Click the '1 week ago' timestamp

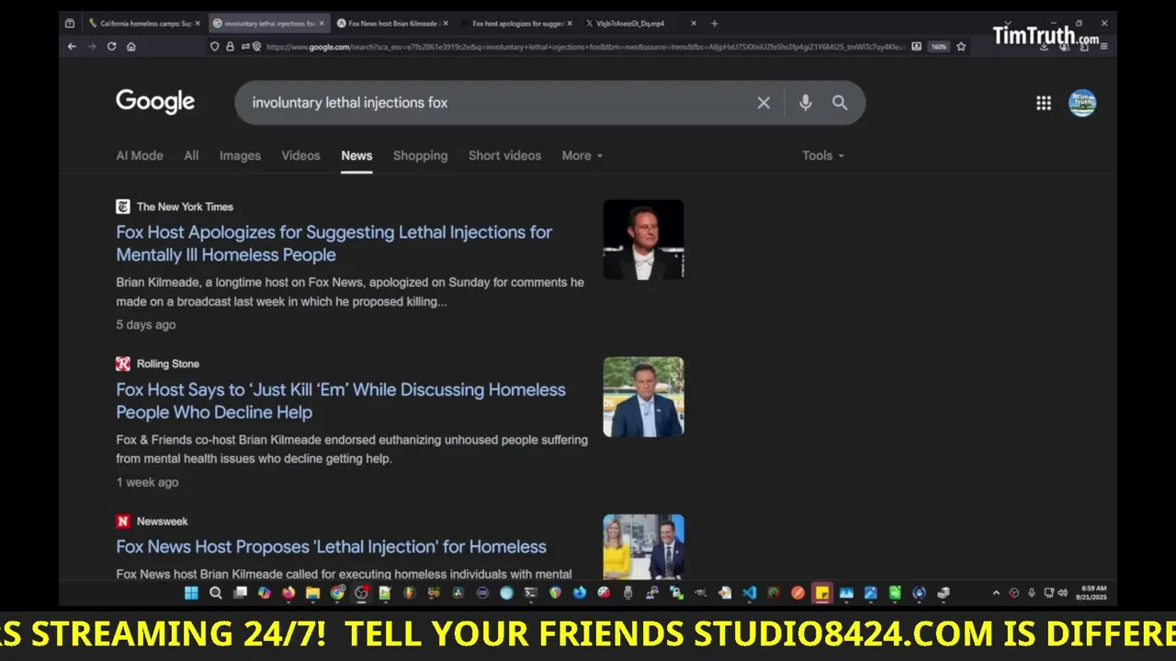147,482
